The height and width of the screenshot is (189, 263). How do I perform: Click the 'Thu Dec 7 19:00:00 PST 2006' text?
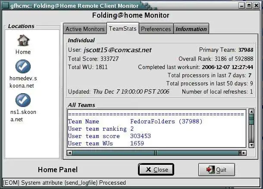tap(131, 91)
